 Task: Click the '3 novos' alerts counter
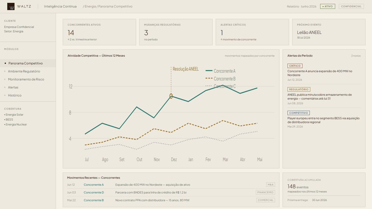[x=356, y=56]
